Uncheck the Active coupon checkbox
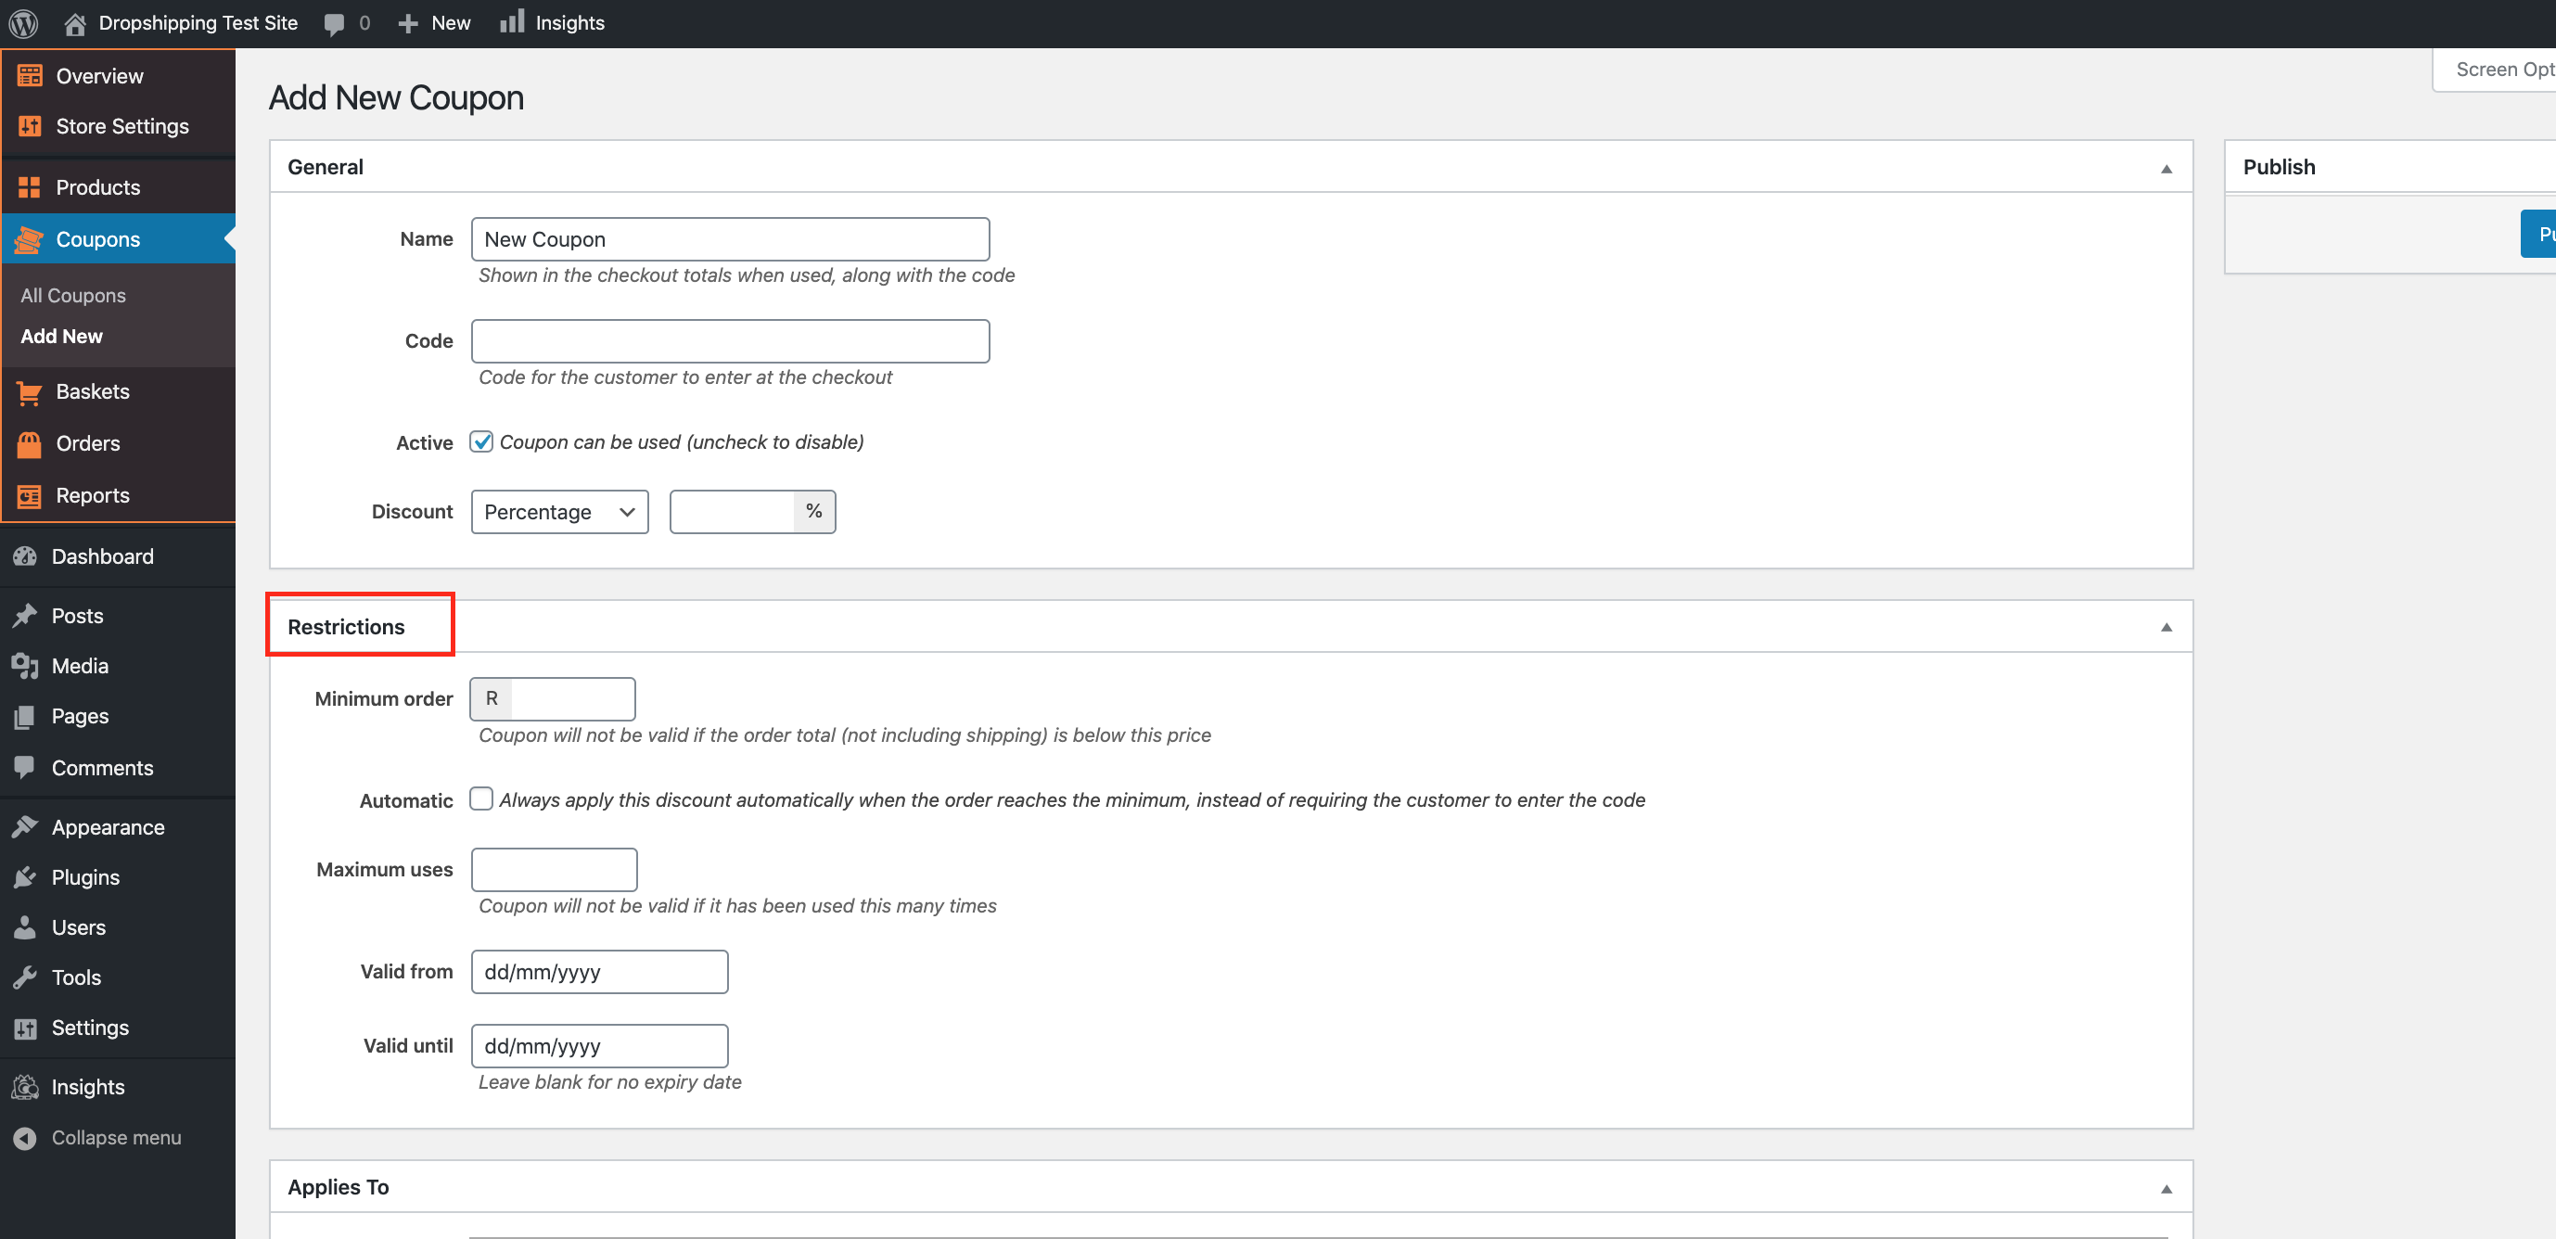The width and height of the screenshot is (2556, 1239). click(481, 441)
